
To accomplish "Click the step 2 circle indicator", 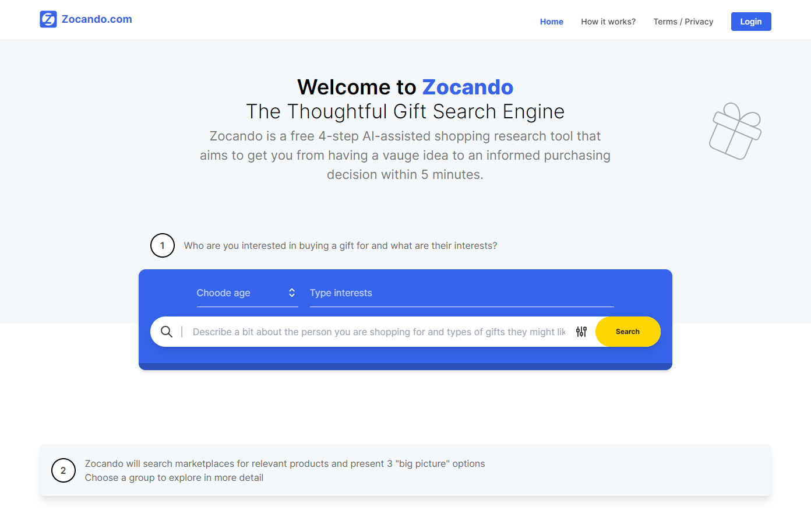I will [64, 470].
